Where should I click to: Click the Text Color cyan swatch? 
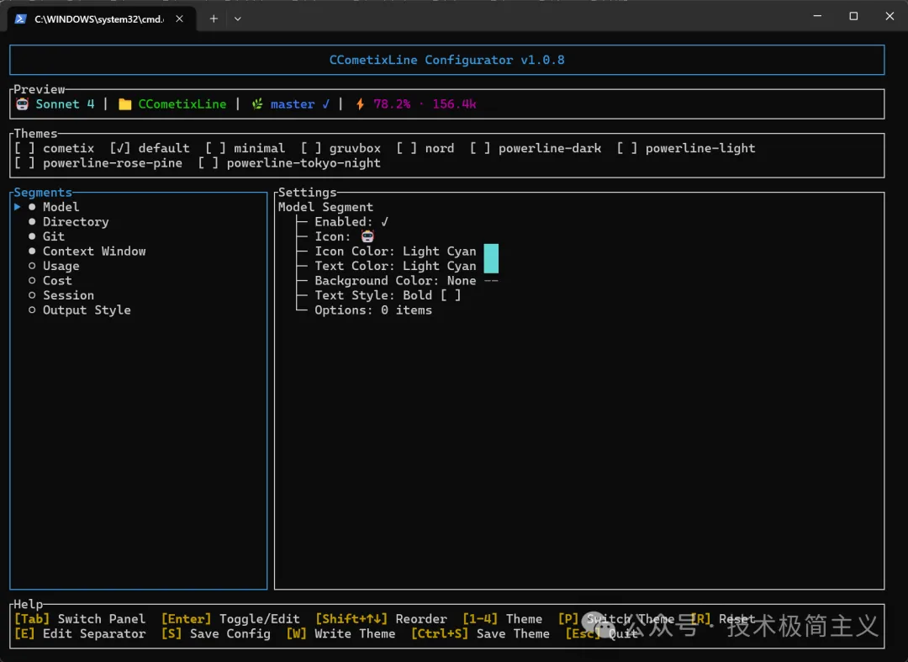(x=491, y=266)
